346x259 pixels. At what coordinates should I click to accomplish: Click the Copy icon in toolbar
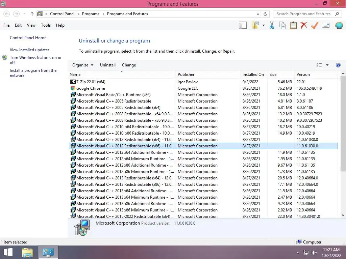coord(282,25)
